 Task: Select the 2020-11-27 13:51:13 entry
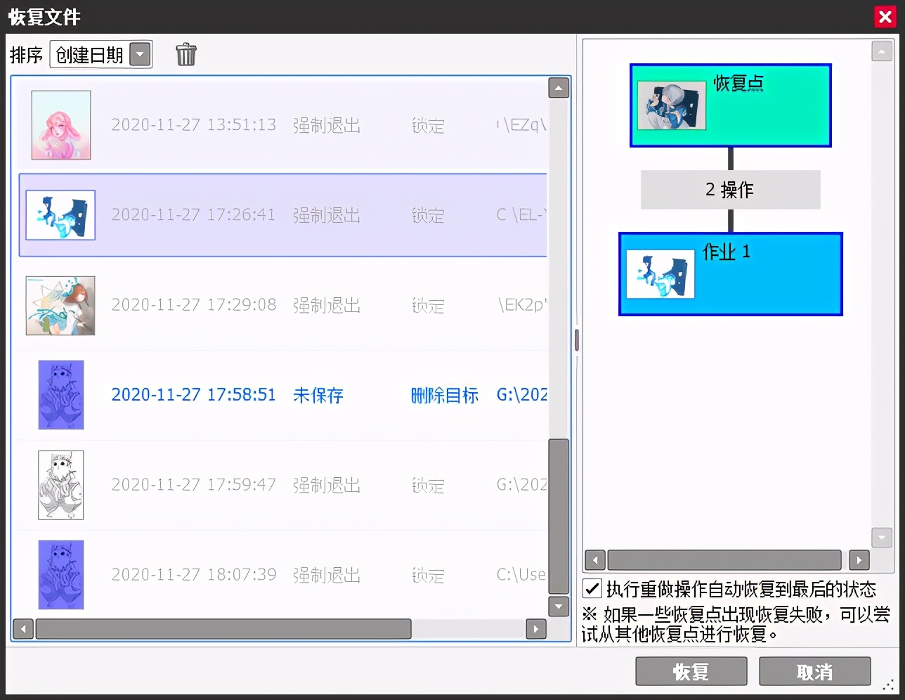click(x=281, y=125)
